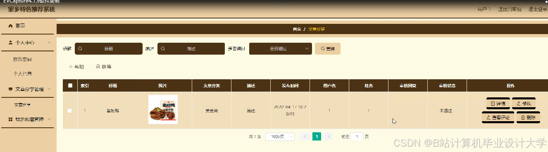The height and width of the screenshot is (152, 548).
Task: Click the 用户 1 label in top bar
Action: (x=484, y=9)
